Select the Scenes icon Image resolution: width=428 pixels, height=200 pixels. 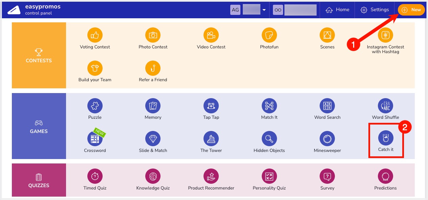coord(327,35)
